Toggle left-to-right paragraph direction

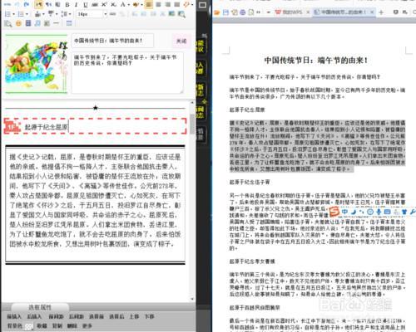coord(39,4)
